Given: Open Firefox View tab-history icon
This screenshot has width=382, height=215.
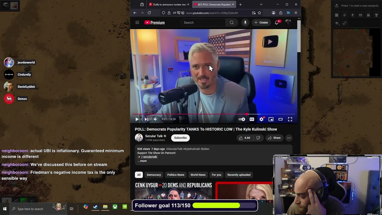Looking at the screenshot, I should (142, 4).
